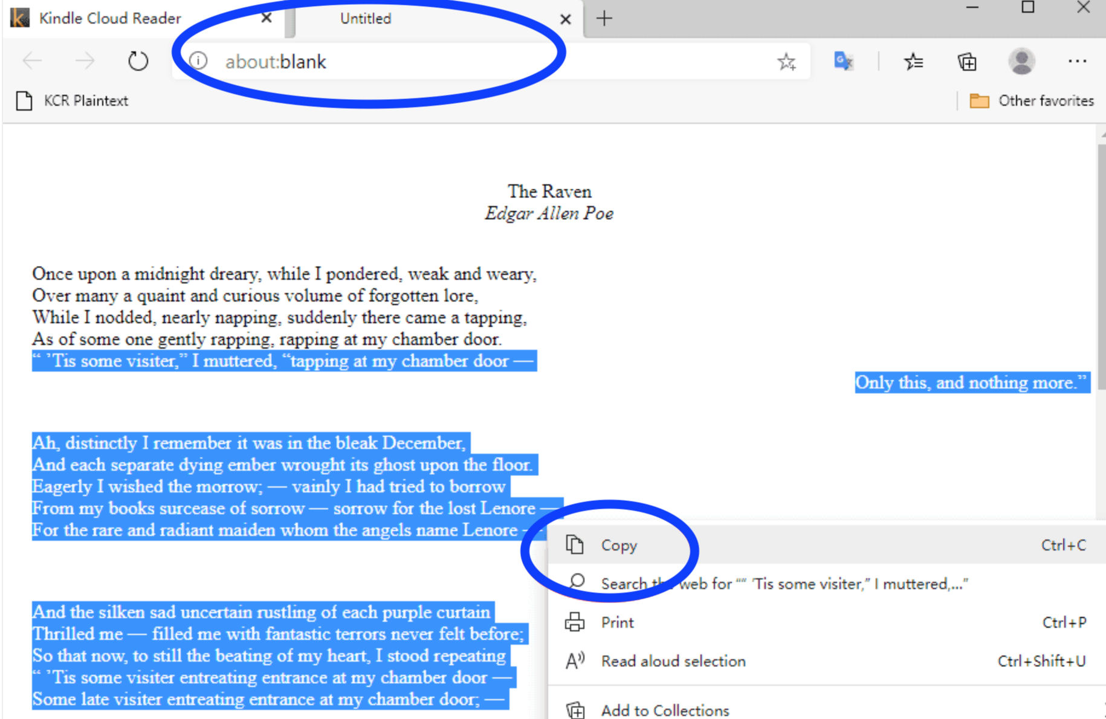The width and height of the screenshot is (1106, 719).
Task: Click the title 'The Raven'
Action: [549, 192]
